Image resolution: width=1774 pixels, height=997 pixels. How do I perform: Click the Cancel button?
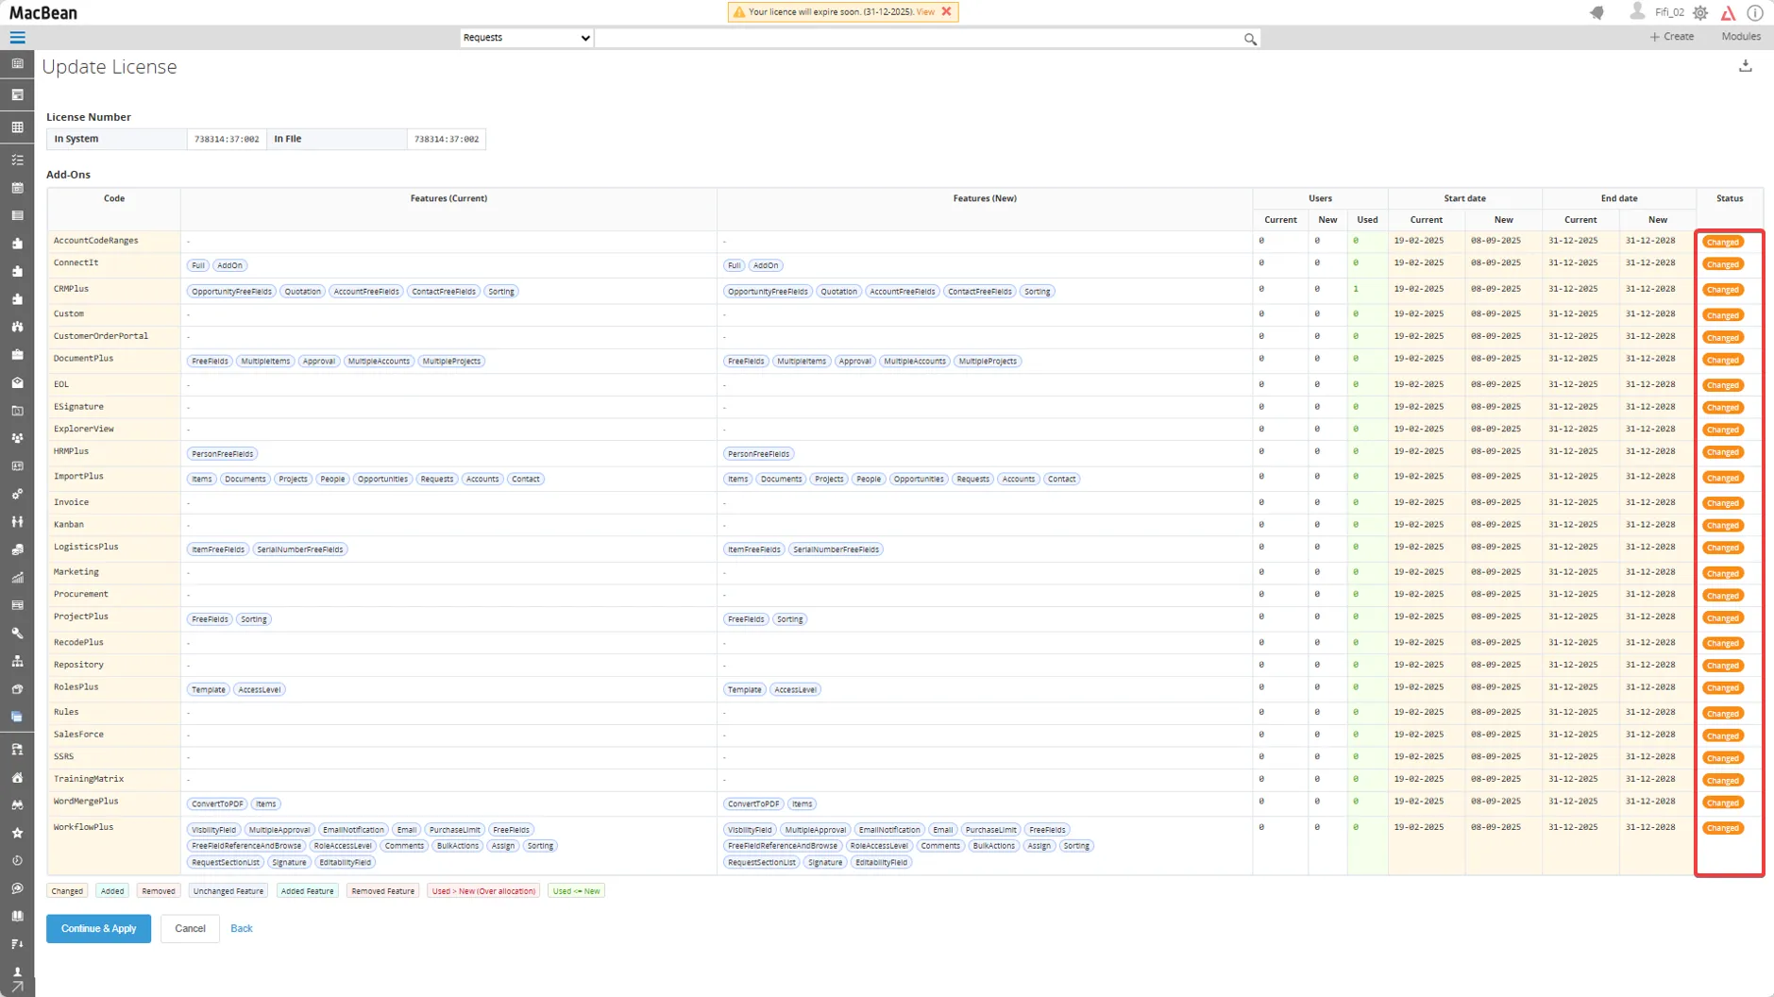pyautogui.click(x=190, y=928)
